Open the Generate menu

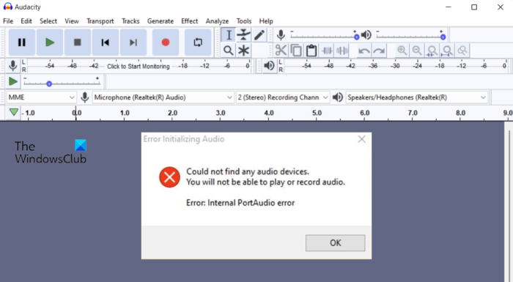pyautogui.click(x=160, y=21)
